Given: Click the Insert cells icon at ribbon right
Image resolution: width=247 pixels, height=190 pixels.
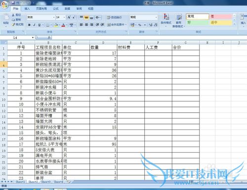Looking at the screenshot, I should (243, 17).
